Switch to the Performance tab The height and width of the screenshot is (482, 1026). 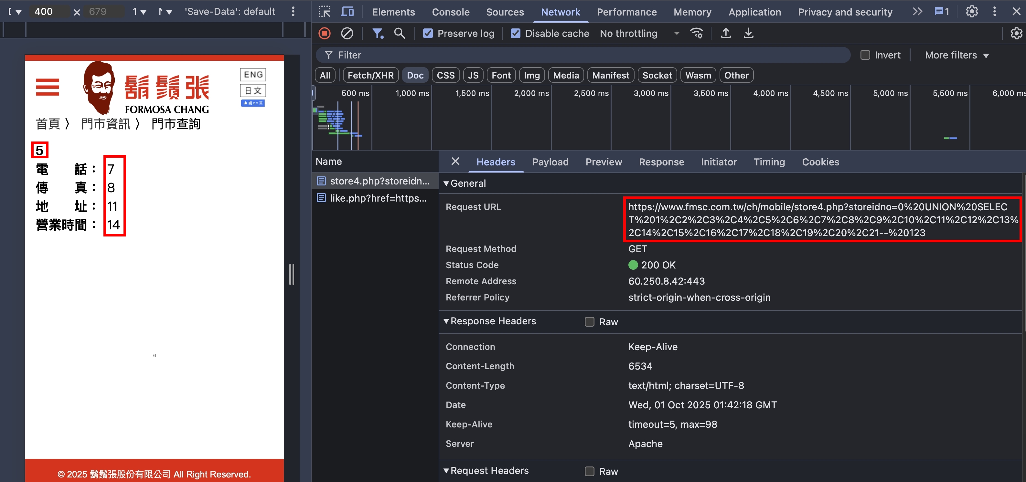click(x=626, y=12)
